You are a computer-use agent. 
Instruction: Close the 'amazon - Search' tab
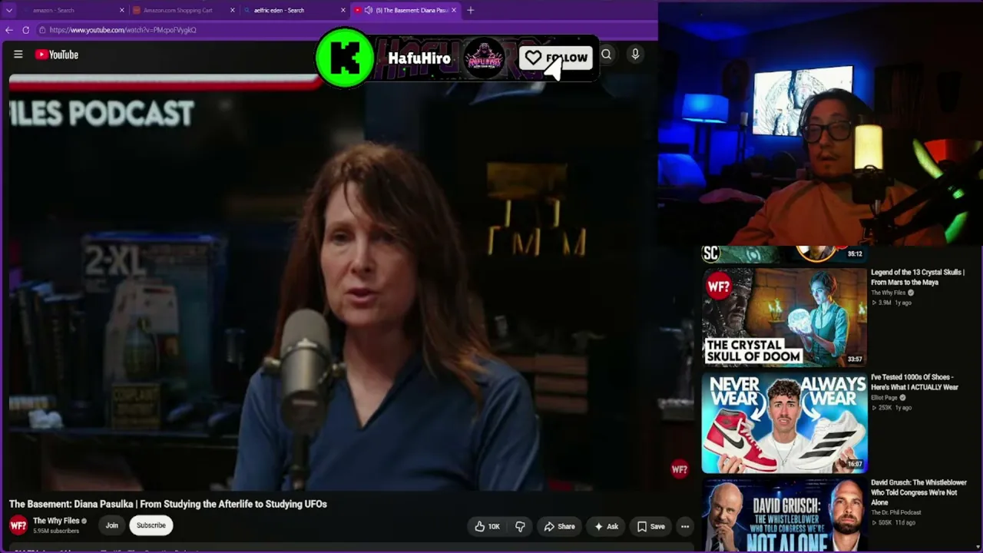[121, 10]
